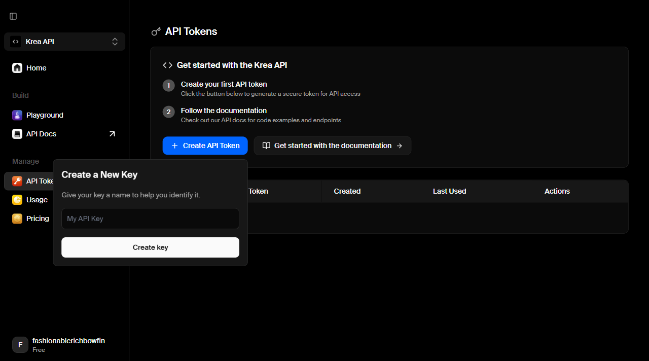Screen dimensions: 649x361
Task: Click the API Docs book icon
Action: point(17,134)
